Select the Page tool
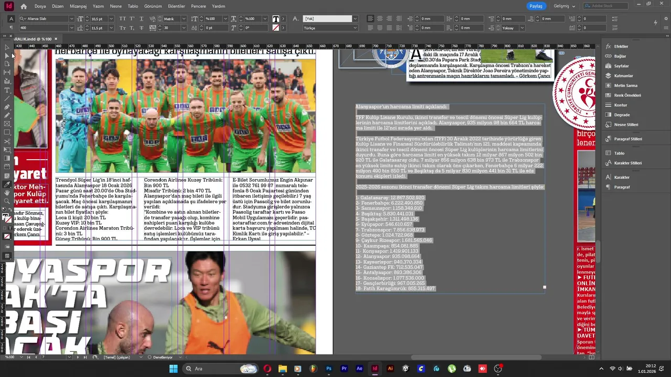 [7, 64]
